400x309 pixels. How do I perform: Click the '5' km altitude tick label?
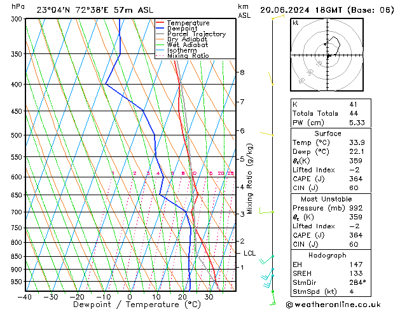coord(242,159)
